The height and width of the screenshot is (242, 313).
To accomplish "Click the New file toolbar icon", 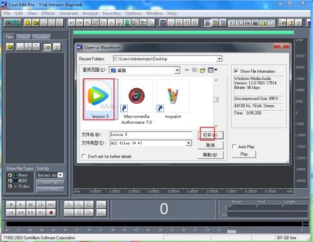I will pyautogui.click(x=28, y=23).
